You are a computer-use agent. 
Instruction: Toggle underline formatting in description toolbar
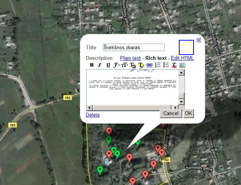tap(108, 65)
